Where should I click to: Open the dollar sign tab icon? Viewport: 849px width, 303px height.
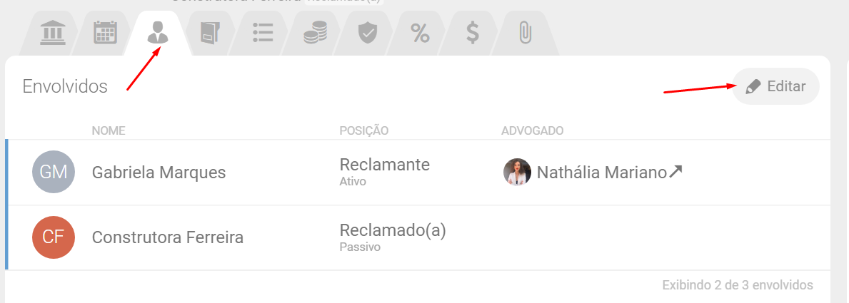tap(472, 33)
